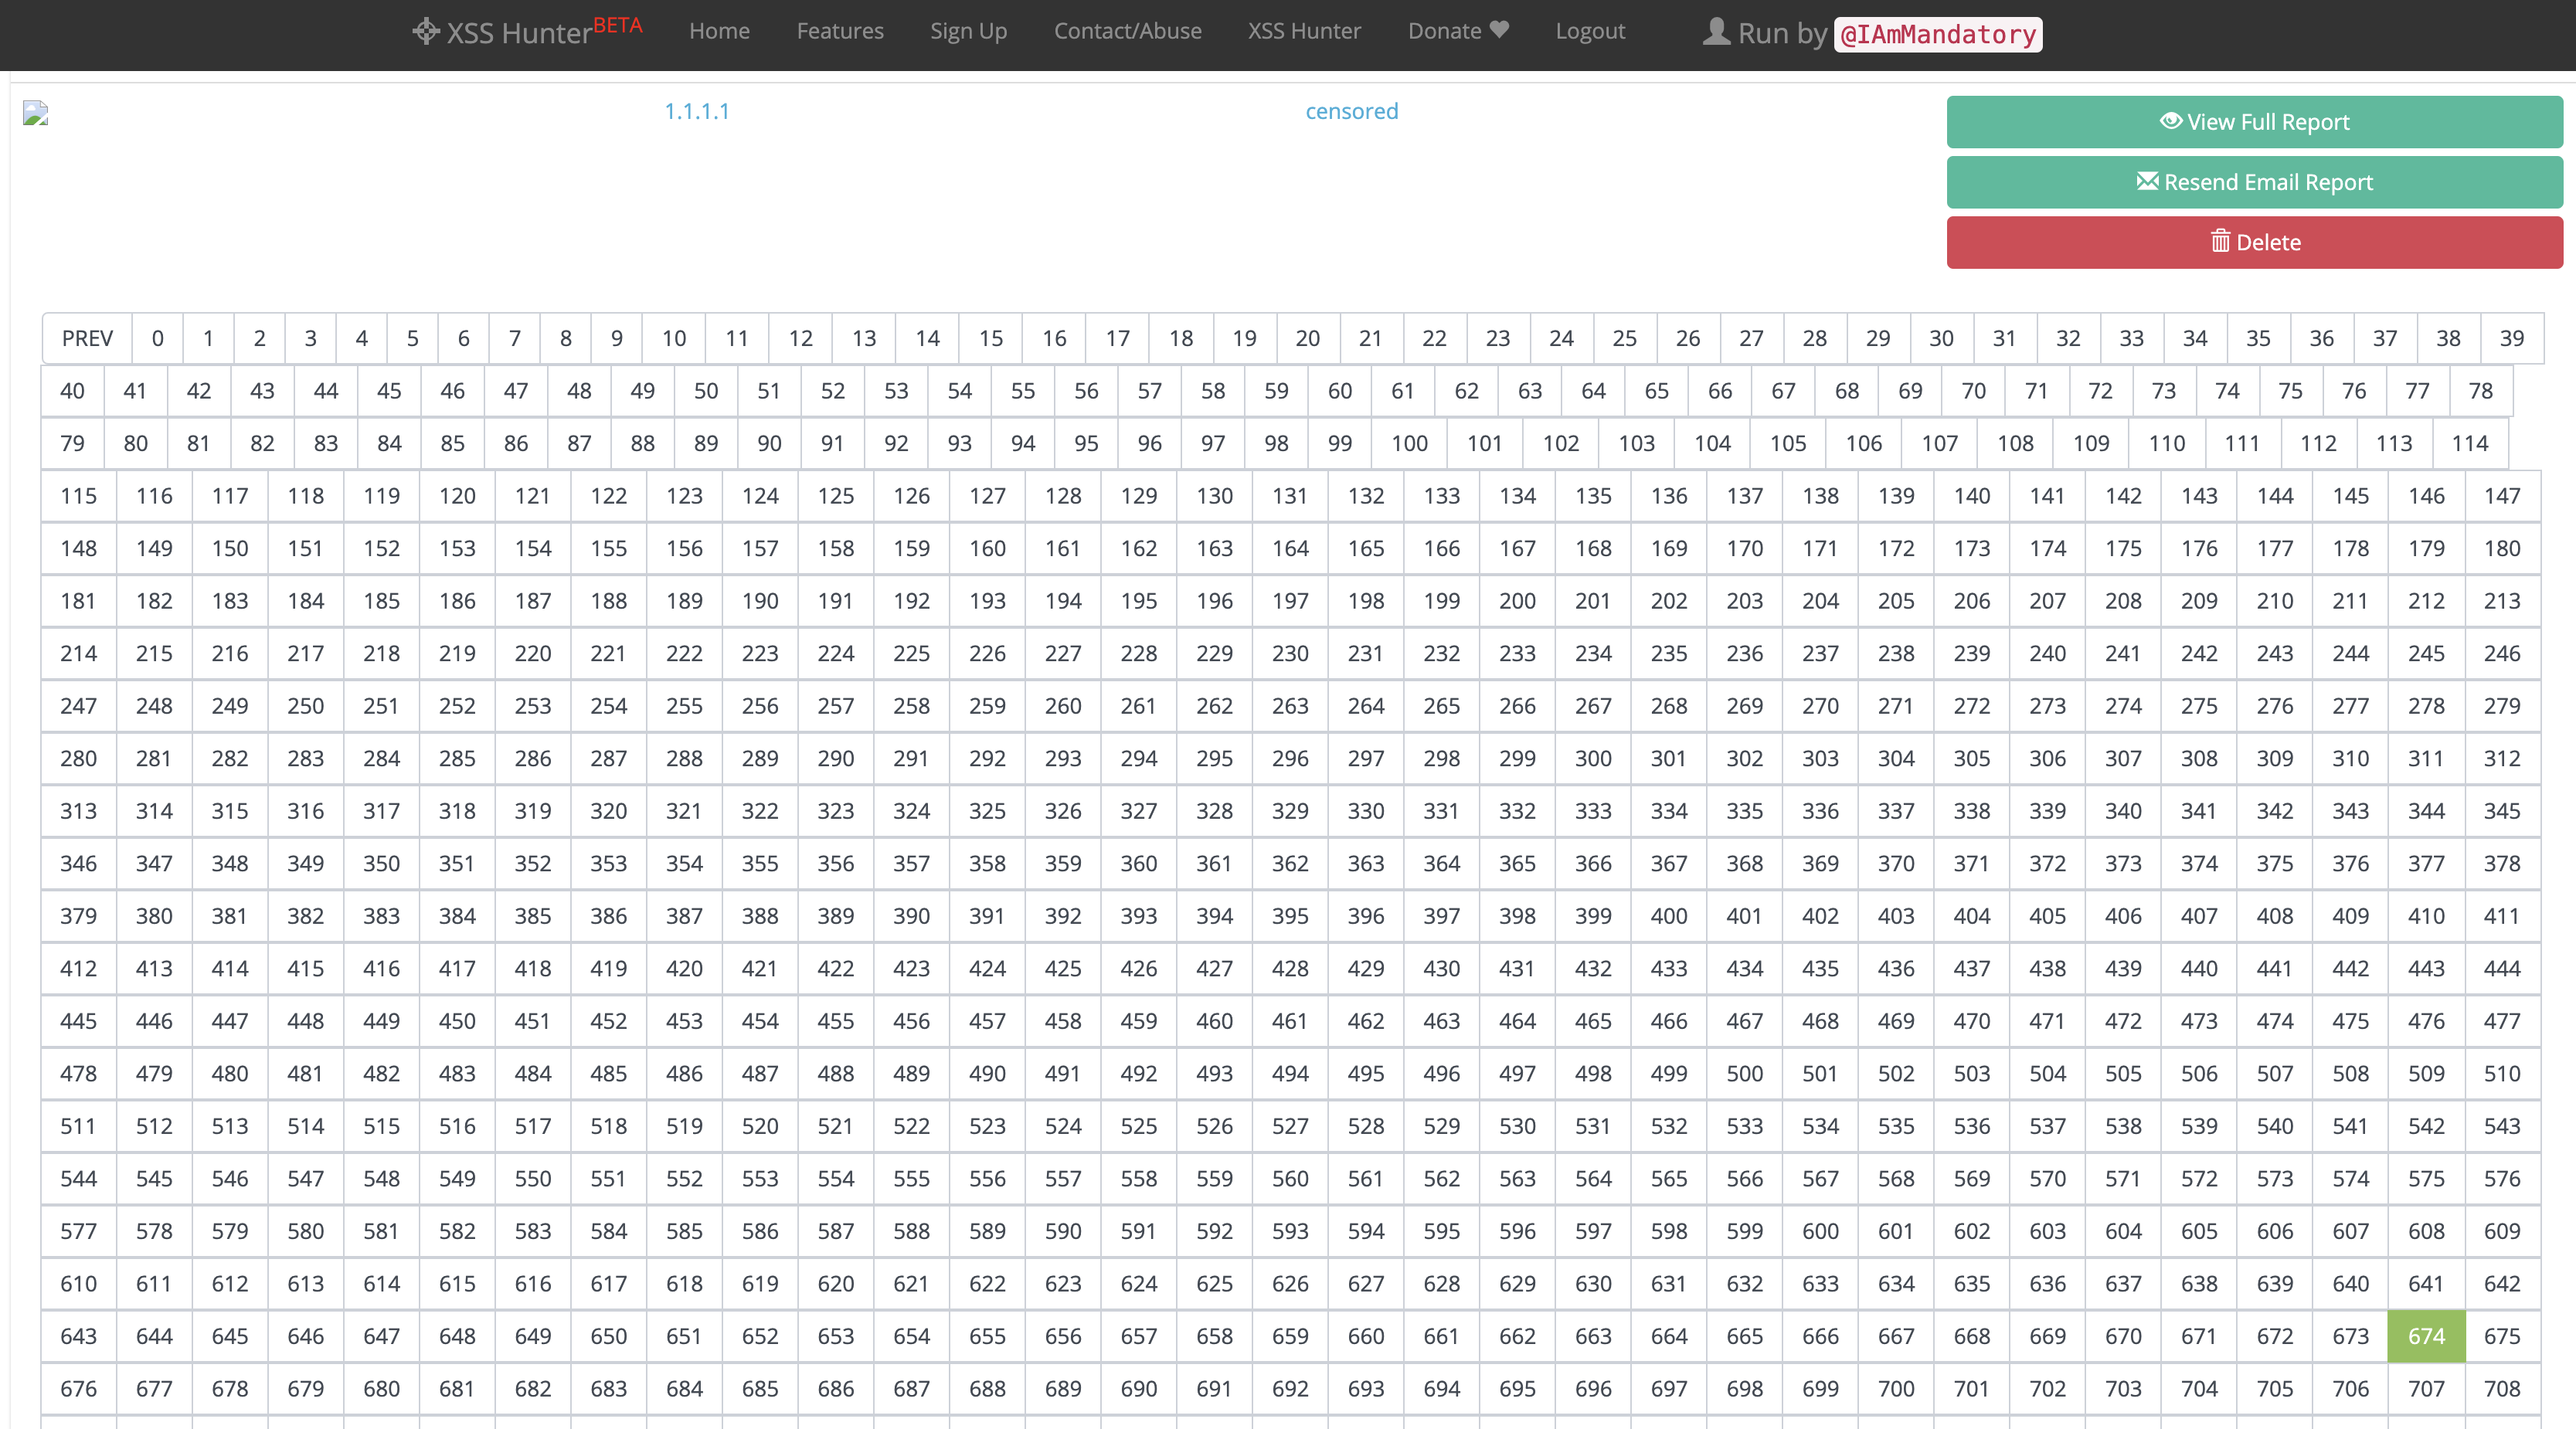Select the Contact/Abuse tab
Viewport: 2576px width, 1429px height.
(1124, 30)
